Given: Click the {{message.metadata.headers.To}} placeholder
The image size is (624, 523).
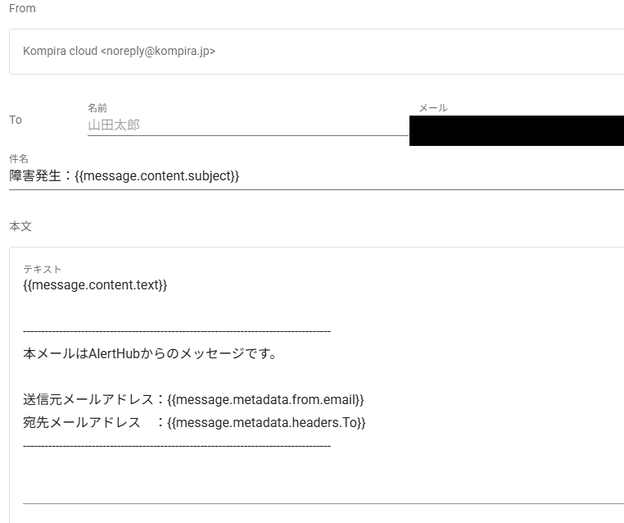Looking at the screenshot, I should 266,423.
